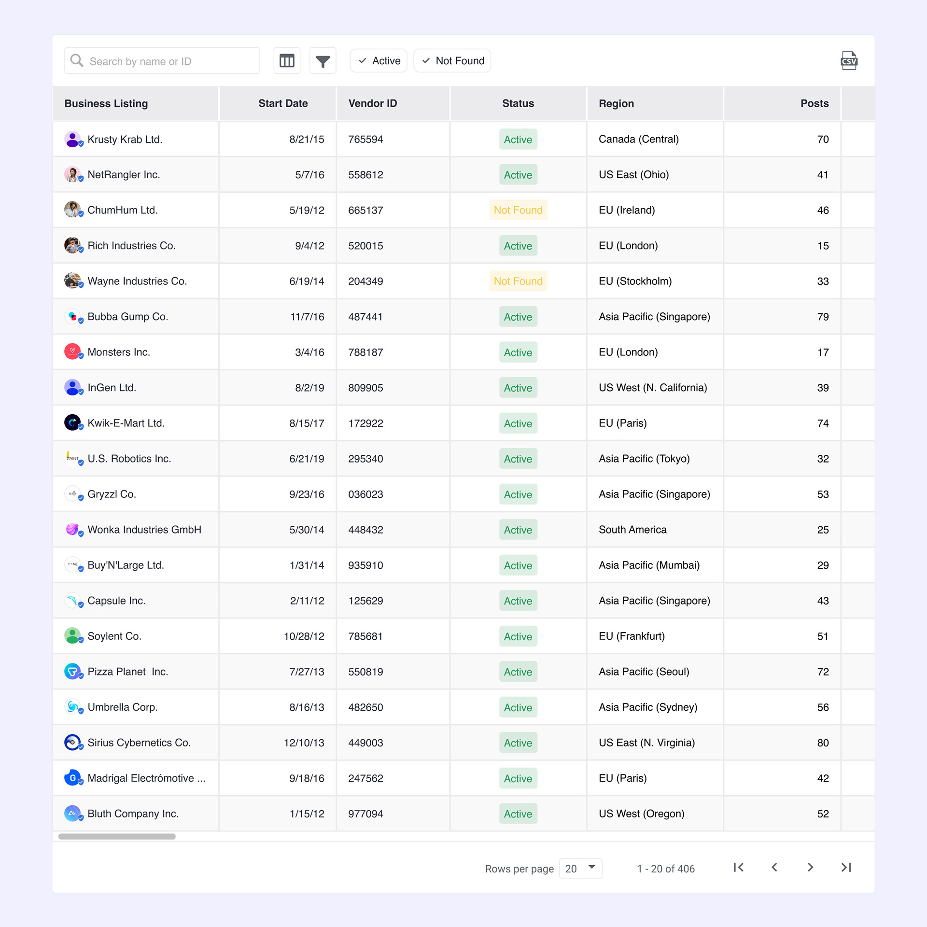
Task: Toggle the Active filter chip
Action: 379,61
